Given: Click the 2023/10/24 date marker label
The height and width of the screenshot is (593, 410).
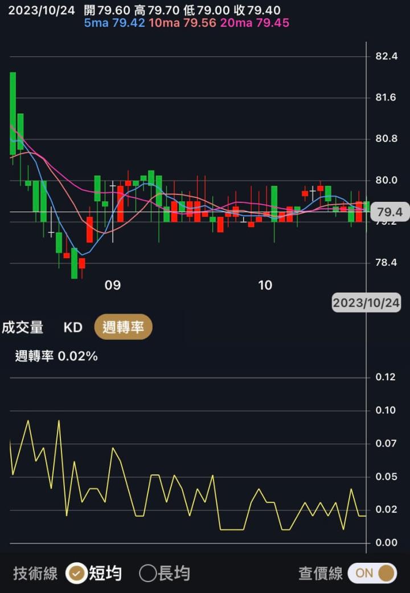Looking at the screenshot, I should tap(366, 303).
